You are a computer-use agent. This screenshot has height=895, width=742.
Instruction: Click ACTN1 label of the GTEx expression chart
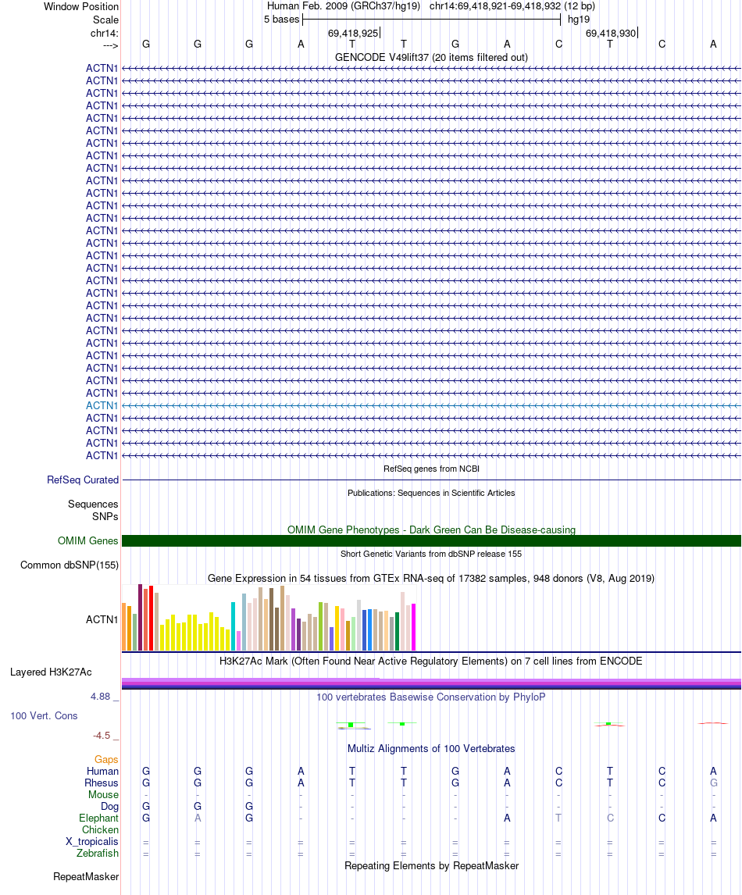102,619
